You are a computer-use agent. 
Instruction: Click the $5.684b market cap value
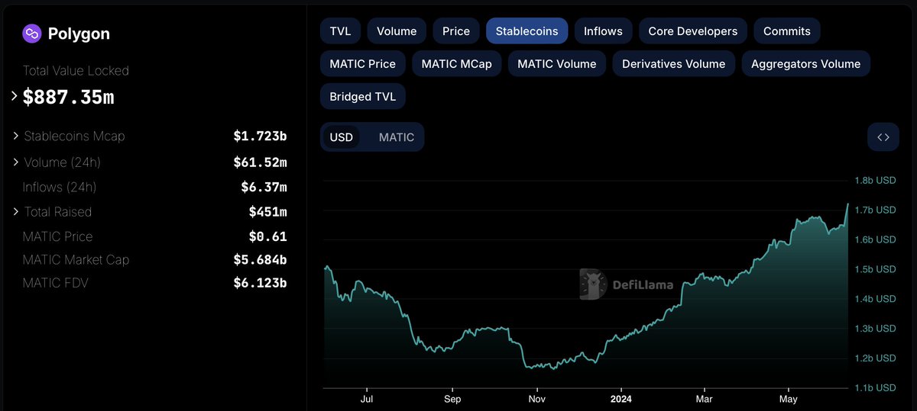pos(260,260)
